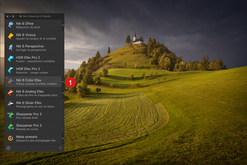Click the 'Ajuster la couleur et la tonalité' text
Viewport: 247px width, 165px height.
coord(36,38)
